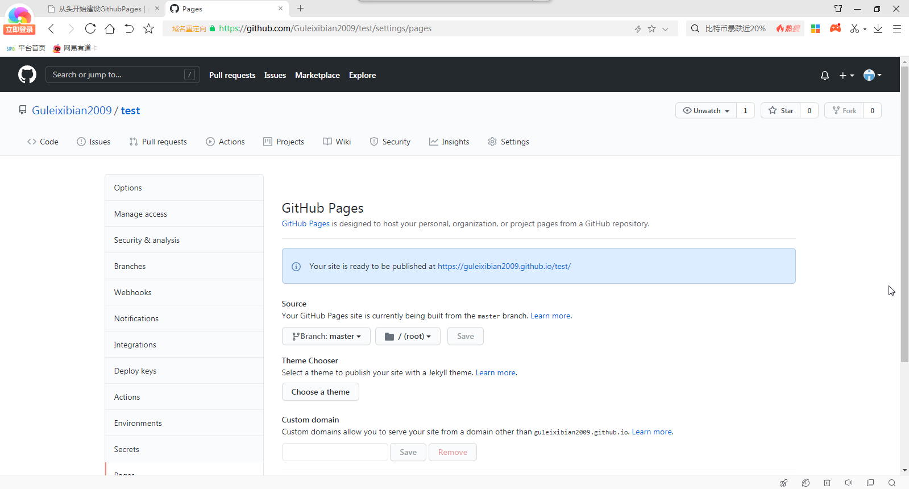Bookmark page with toolbar star icon
909x489 pixels.
click(148, 28)
